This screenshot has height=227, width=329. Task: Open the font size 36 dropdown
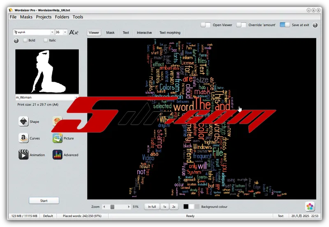click(65, 32)
